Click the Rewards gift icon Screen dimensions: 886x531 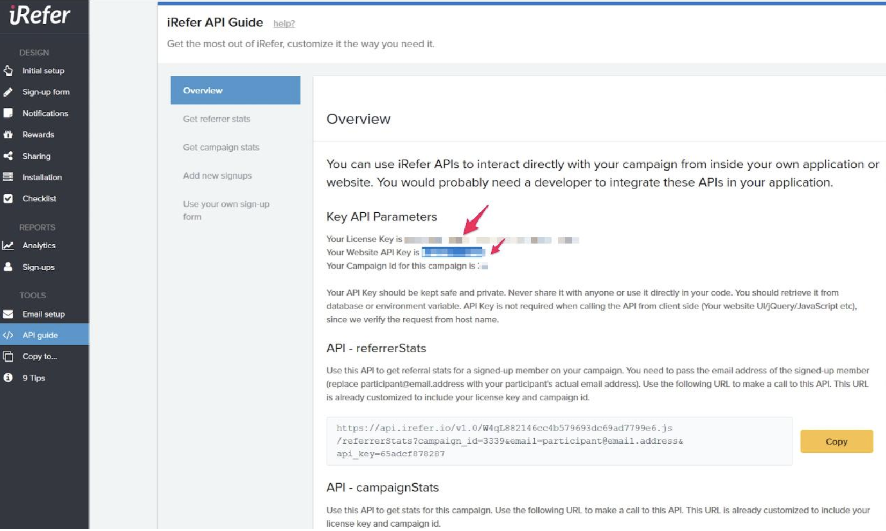click(8, 135)
